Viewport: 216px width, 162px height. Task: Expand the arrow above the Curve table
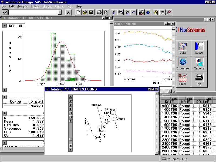click(x=5, y=97)
